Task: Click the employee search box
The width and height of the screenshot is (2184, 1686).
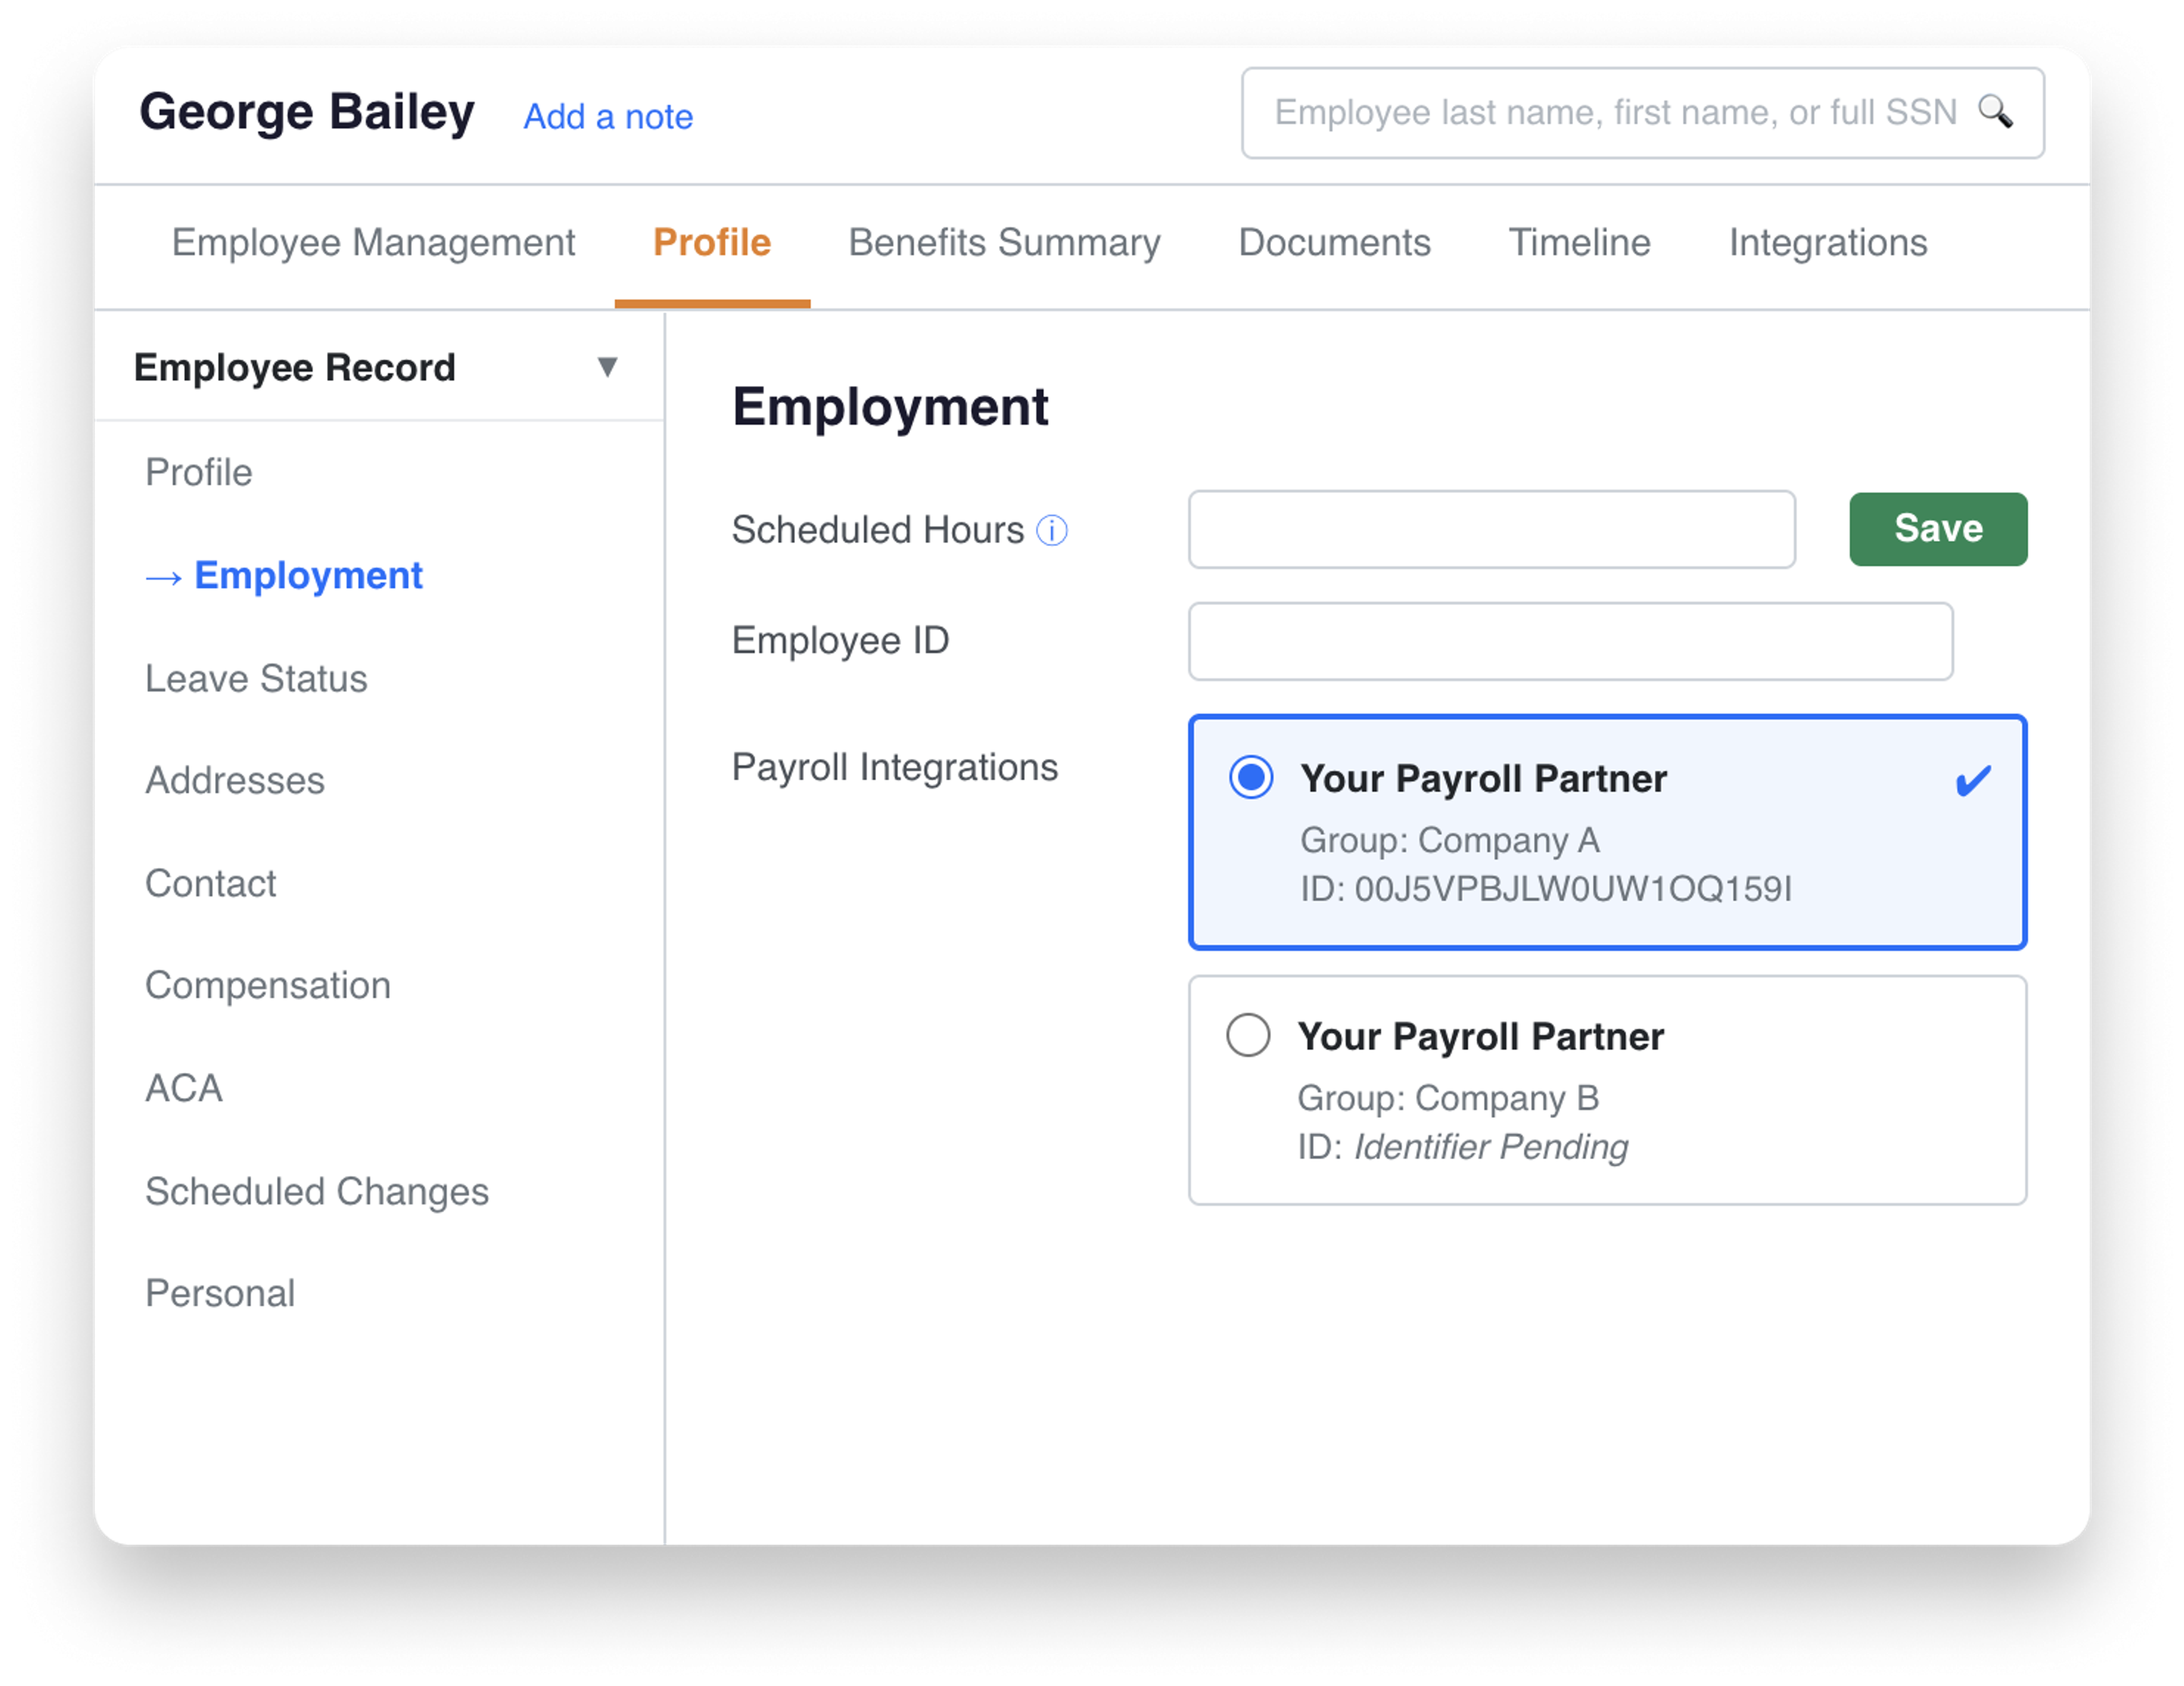Action: coord(1642,113)
